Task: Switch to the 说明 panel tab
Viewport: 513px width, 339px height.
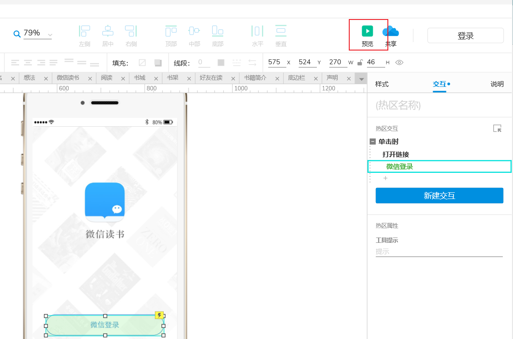Action: pos(497,84)
